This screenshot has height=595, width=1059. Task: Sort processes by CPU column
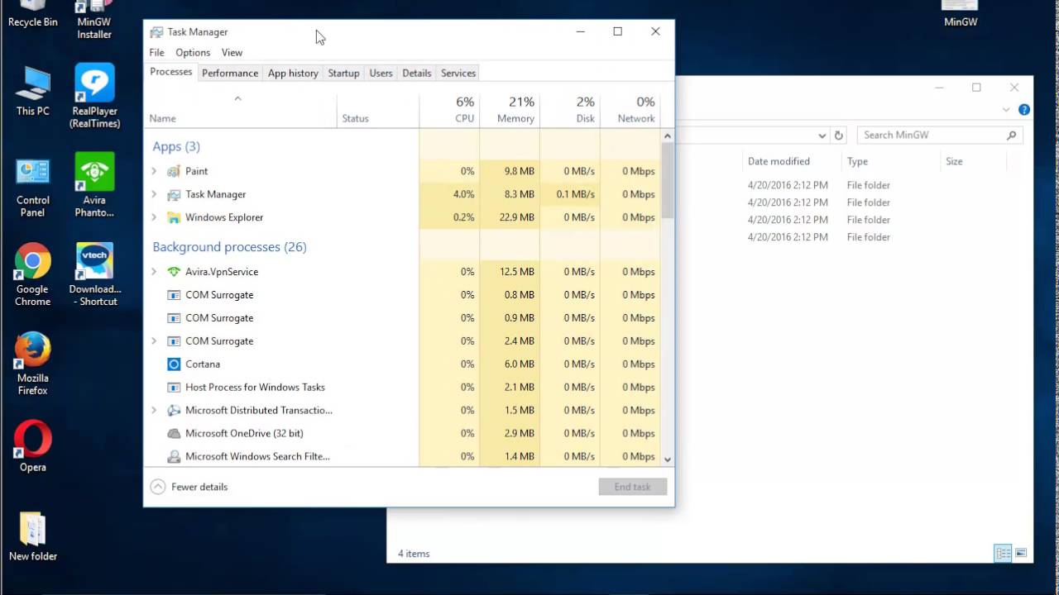click(449, 110)
